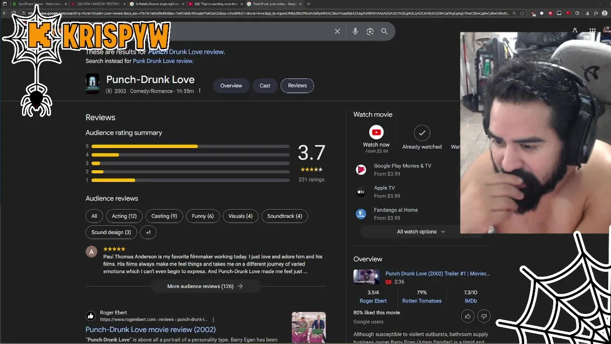Click the Fandango at Home icon
Image resolution: width=611 pixels, height=344 pixels.
point(361,214)
